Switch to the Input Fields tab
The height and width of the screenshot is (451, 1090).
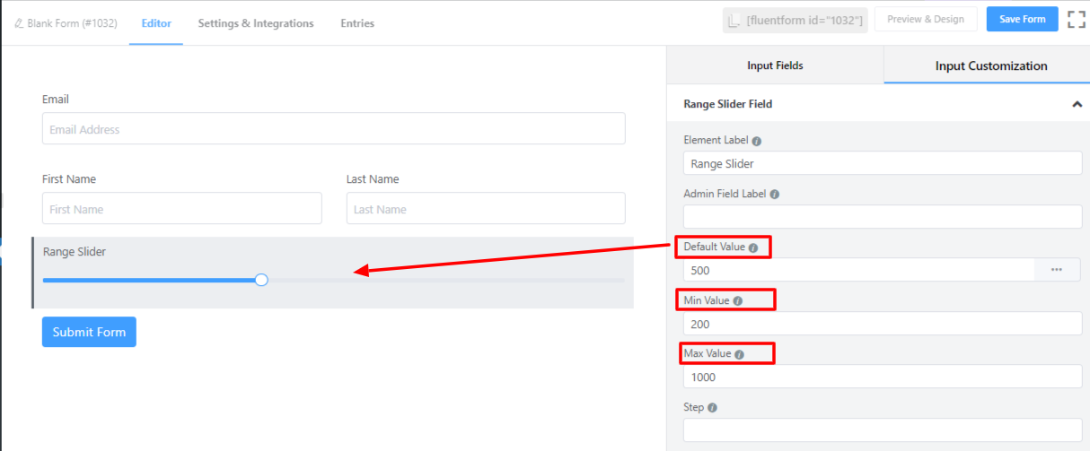pos(775,65)
